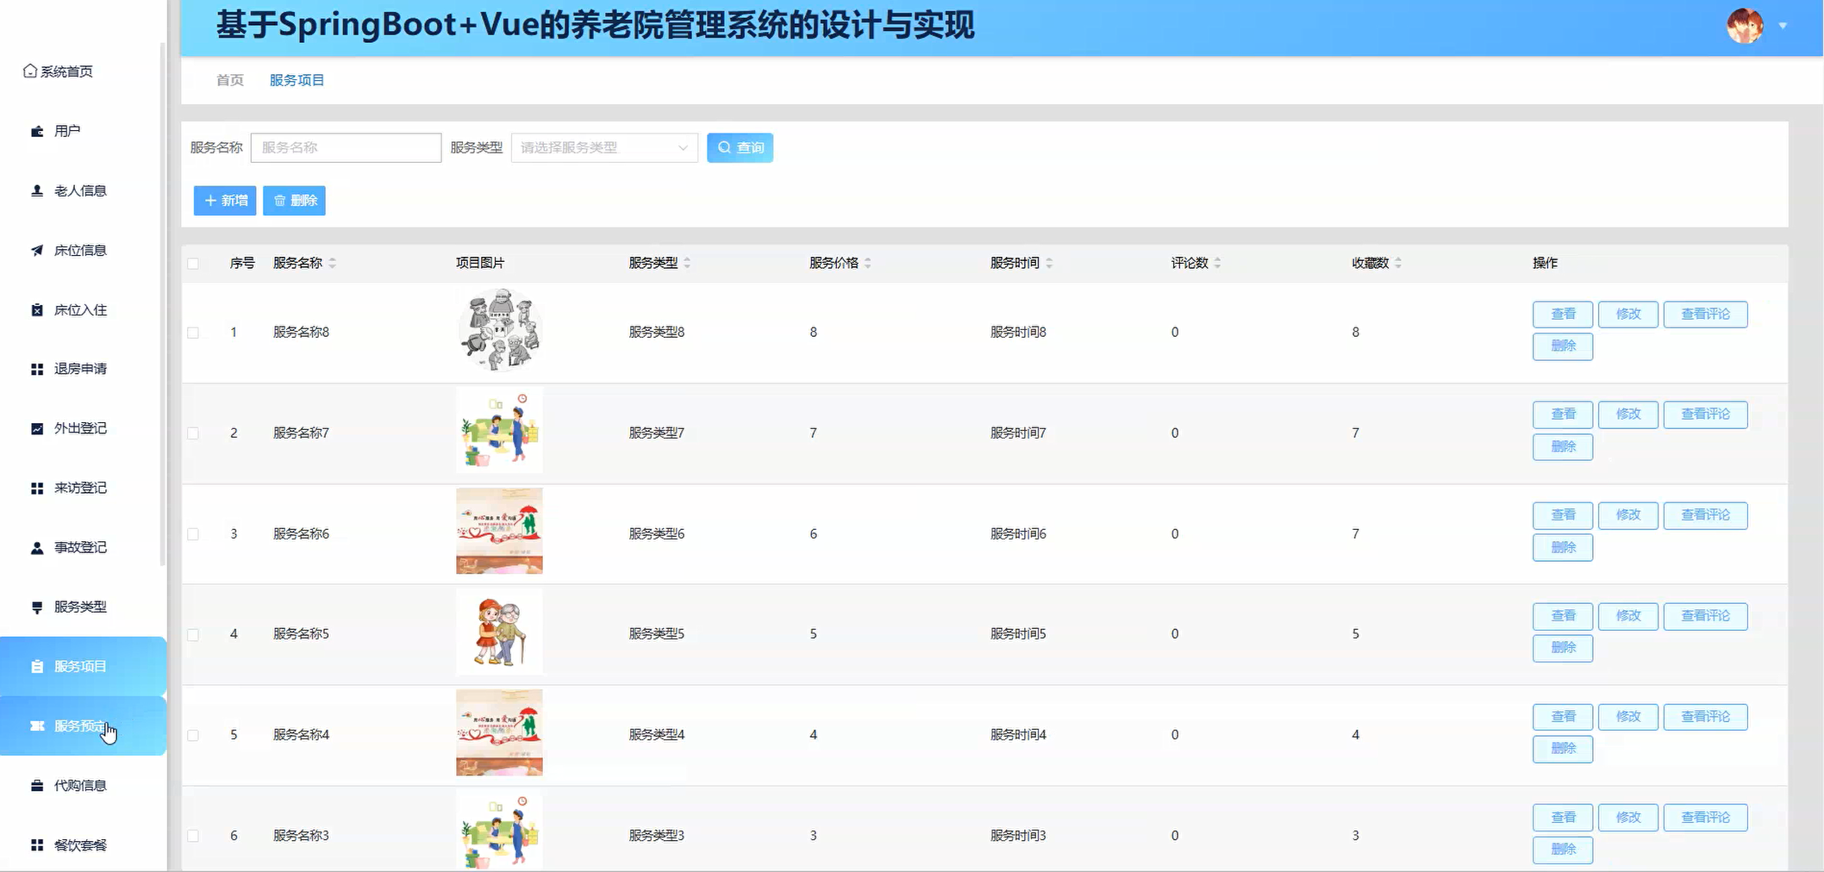The width and height of the screenshot is (1824, 872).
Task: Toggle the select-all checkbox in table header
Action: [193, 263]
